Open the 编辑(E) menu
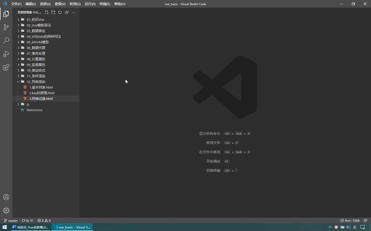The width and height of the screenshot is (371, 231). point(31,4)
